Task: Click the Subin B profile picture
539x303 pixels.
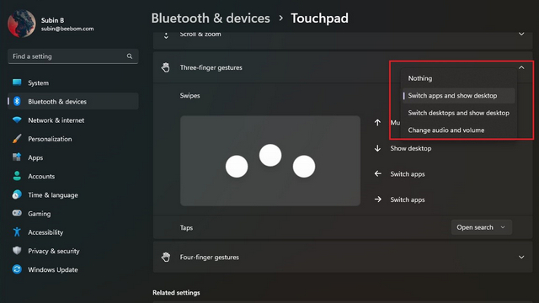Action: [21, 24]
